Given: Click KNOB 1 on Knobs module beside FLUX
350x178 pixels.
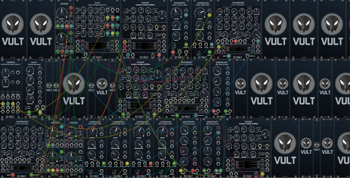Looking at the screenshot, I should 62,13.
